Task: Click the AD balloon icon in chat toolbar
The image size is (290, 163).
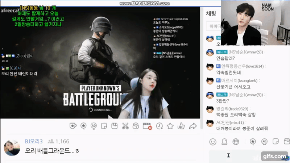Action: pos(264,142)
